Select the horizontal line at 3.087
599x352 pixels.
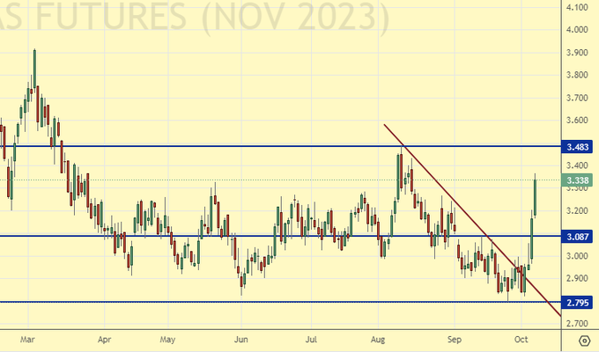tap(264, 236)
